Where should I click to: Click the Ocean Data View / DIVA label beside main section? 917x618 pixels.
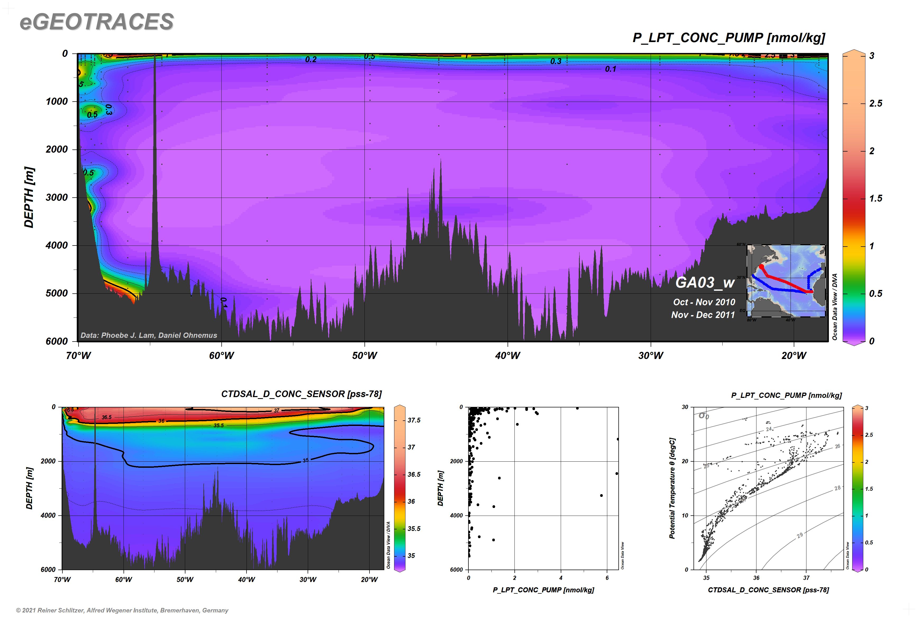pos(835,307)
